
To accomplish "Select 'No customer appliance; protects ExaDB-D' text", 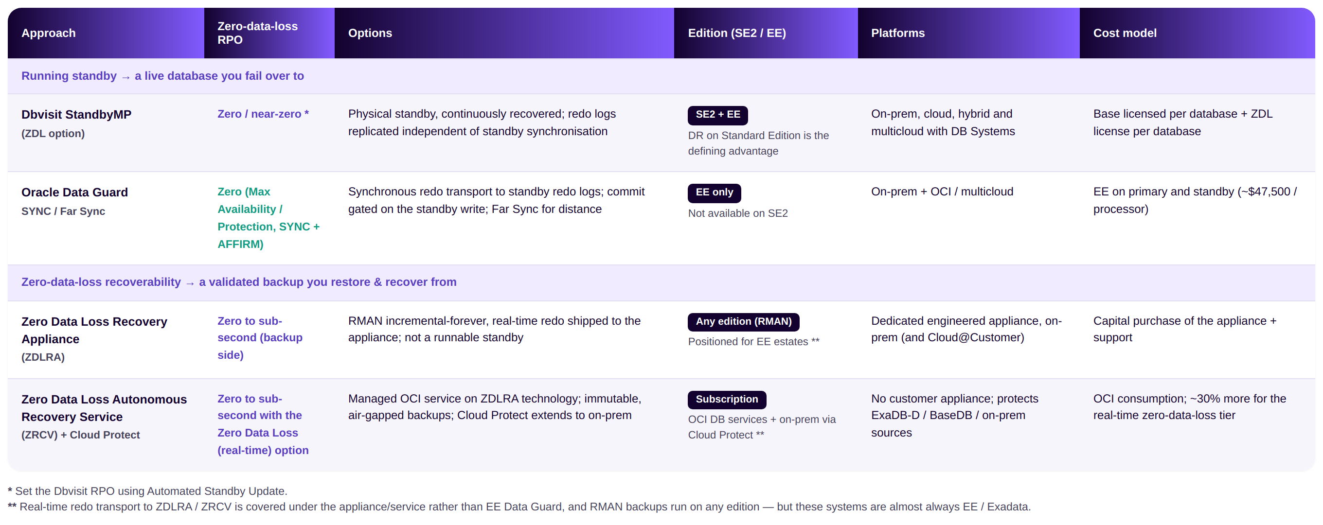I will 954,416.
